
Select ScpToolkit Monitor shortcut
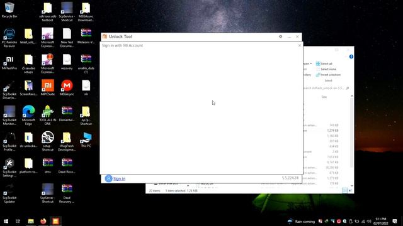pos(9,116)
